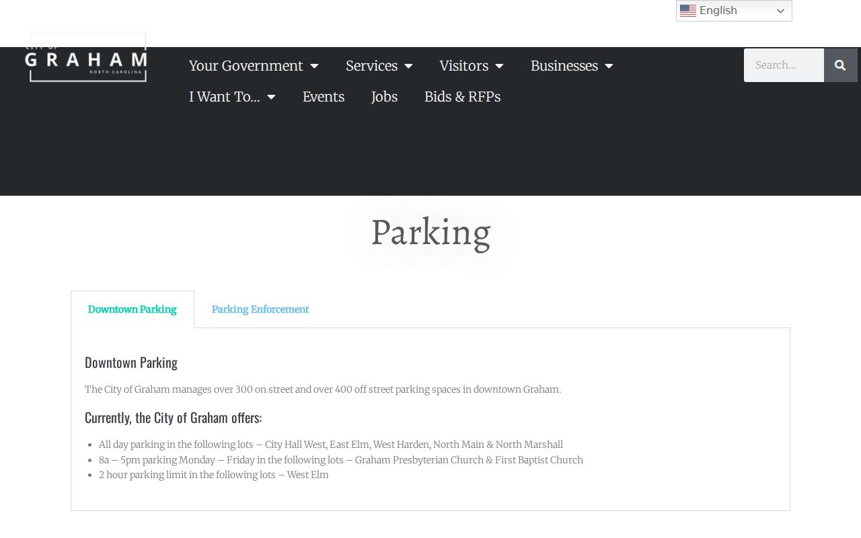Open the English language dropdown
This screenshot has height=538, width=861.
coord(734,11)
